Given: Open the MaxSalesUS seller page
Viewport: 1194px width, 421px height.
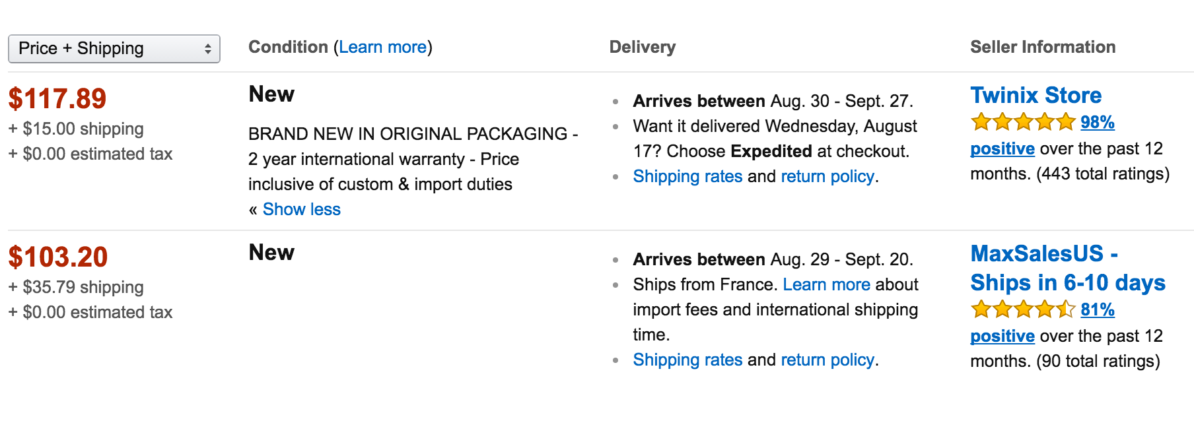Looking at the screenshot, I should click(1067, 268).
